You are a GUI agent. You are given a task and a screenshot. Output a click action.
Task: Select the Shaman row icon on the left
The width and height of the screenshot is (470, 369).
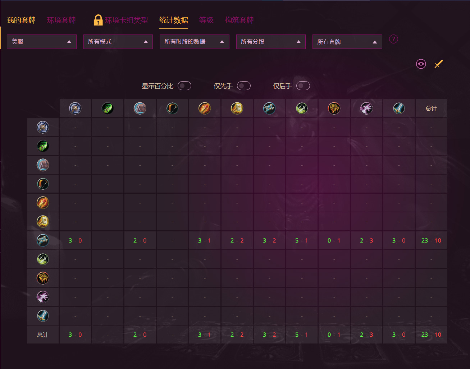[43, 278]
